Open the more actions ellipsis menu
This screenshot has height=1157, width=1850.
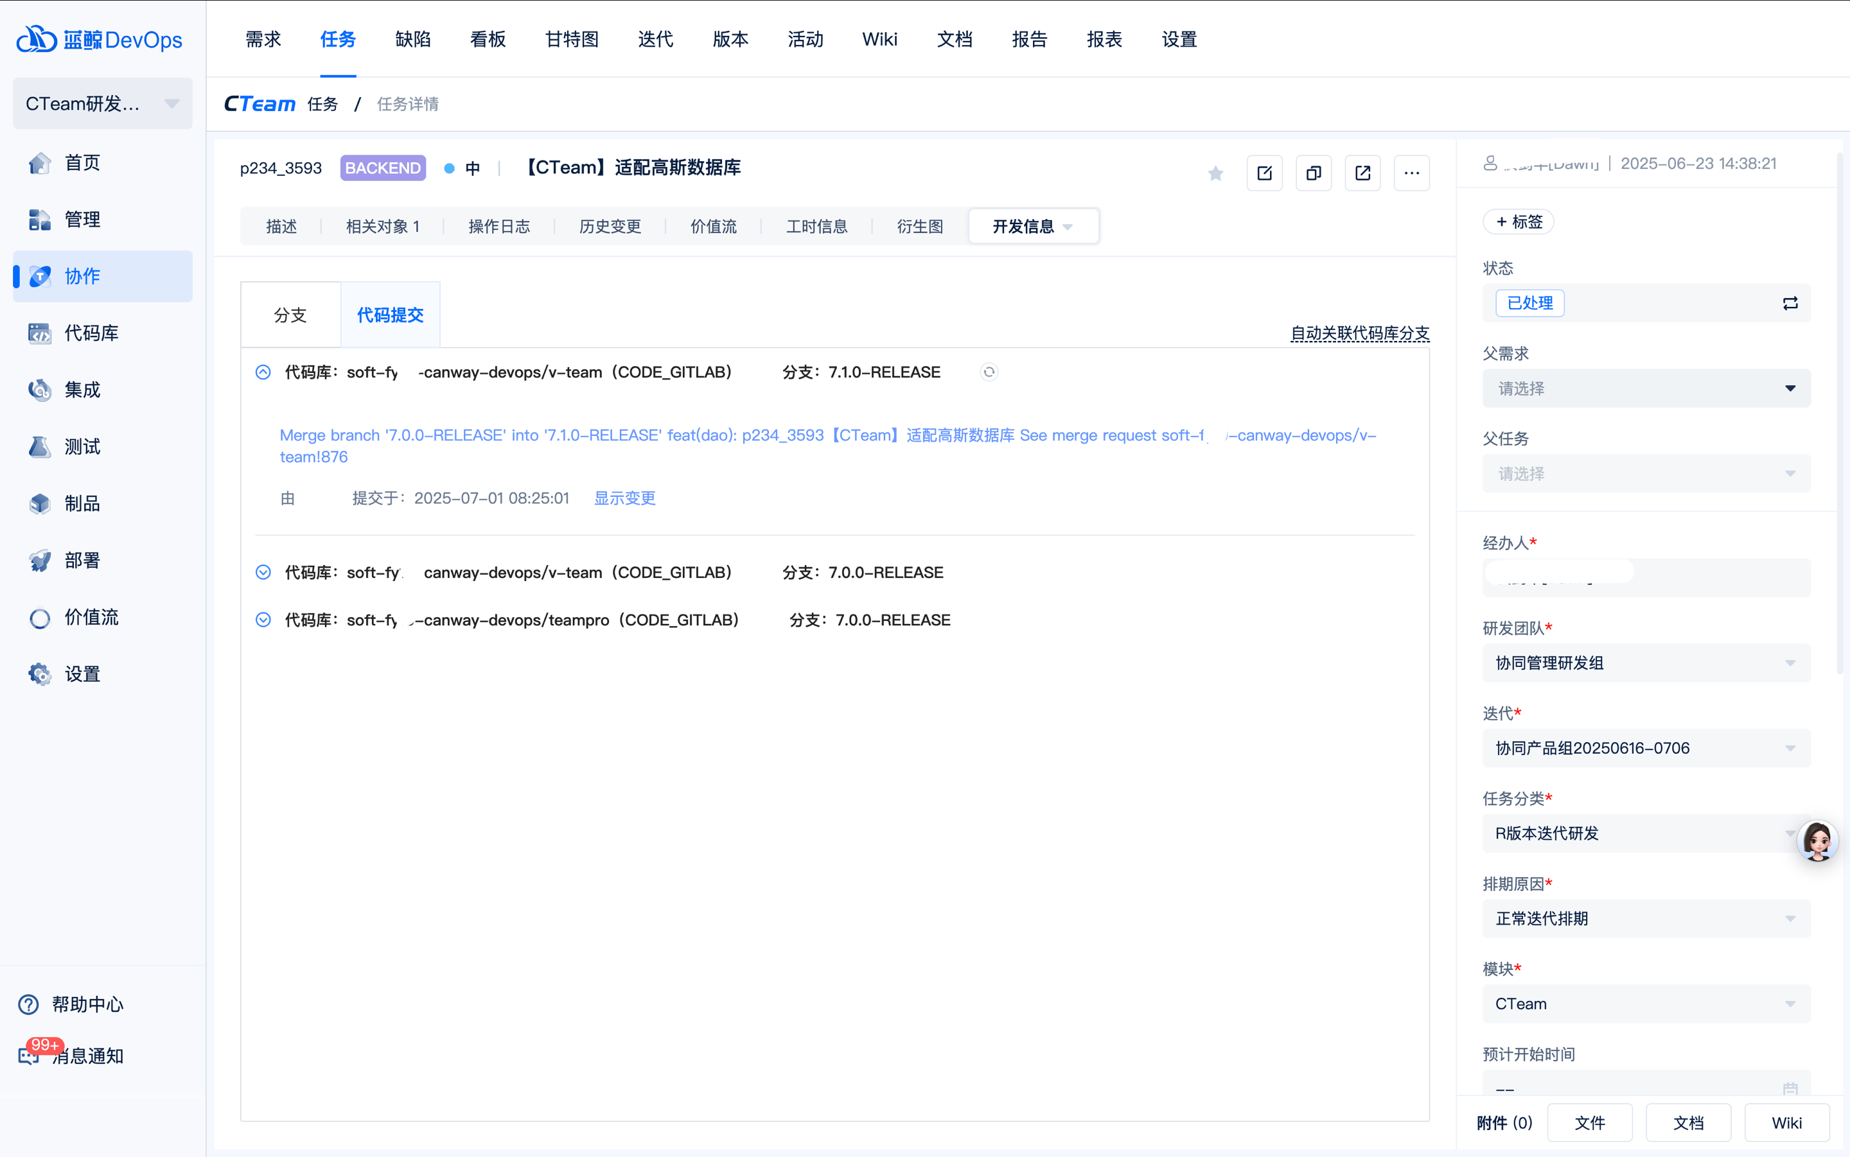1411,174
